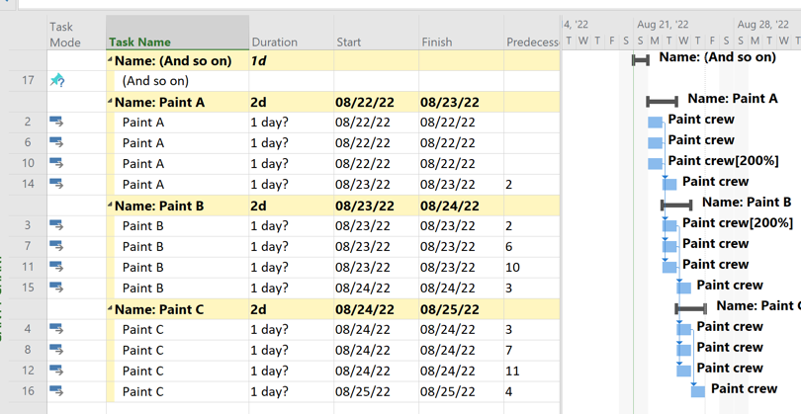Click the task mode icon in row 2
Image resolution: width=801 pixels, height=414 pixels.
(x=56, y=122)
